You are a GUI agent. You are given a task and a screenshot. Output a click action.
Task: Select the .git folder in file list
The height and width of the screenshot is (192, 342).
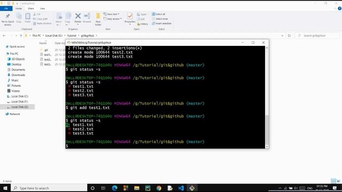pyautogui.click(x=44, y=50)
